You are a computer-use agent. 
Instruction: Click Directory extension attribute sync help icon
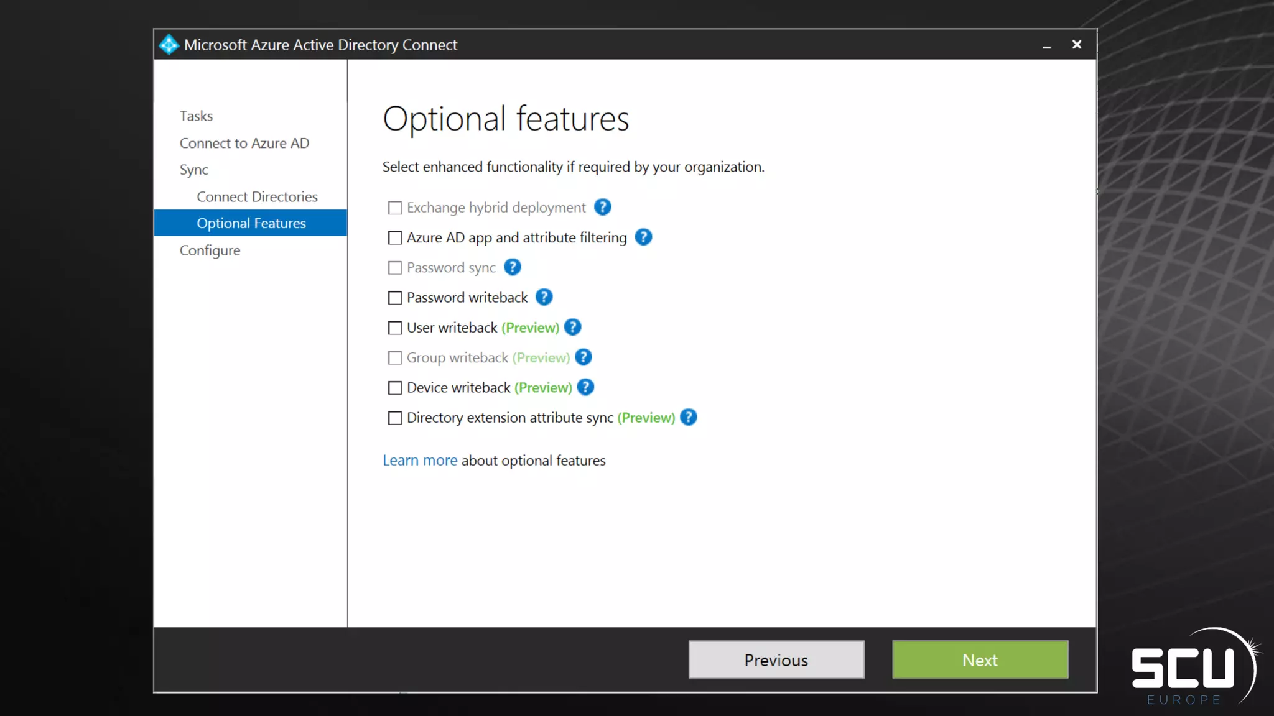(x=688, y=417)
